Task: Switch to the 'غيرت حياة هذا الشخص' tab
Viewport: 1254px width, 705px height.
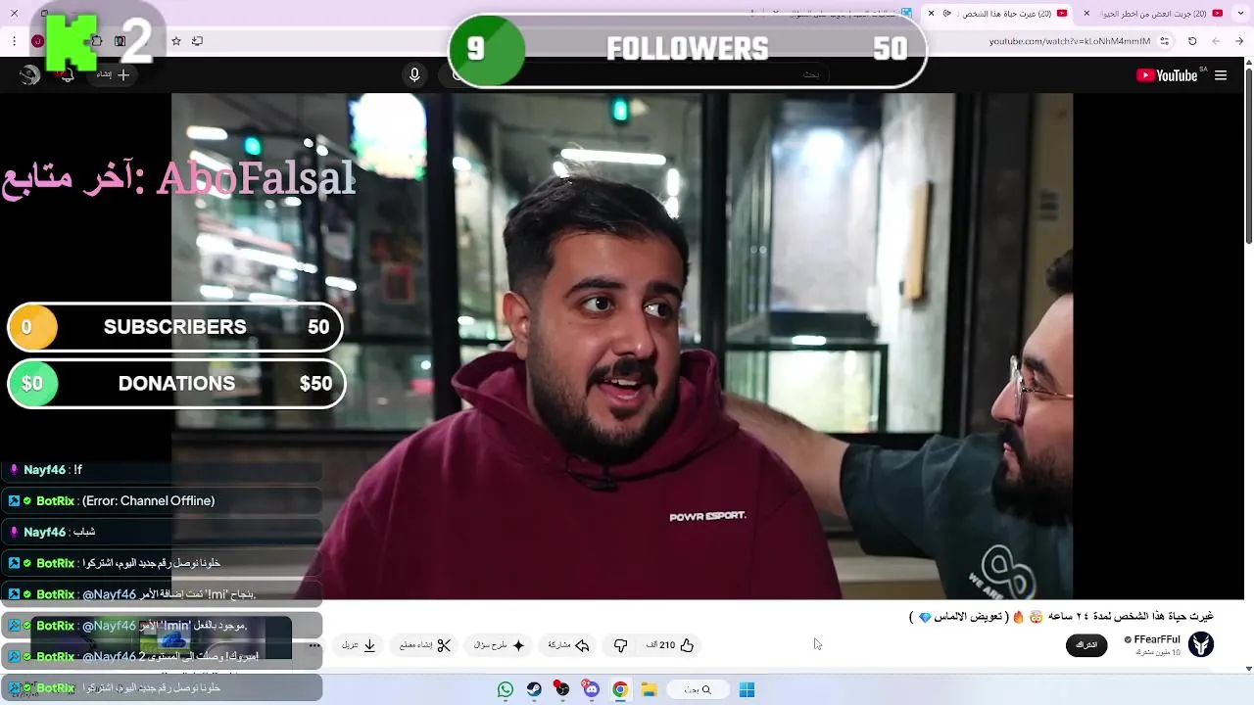Action: (x=998, y=13)
